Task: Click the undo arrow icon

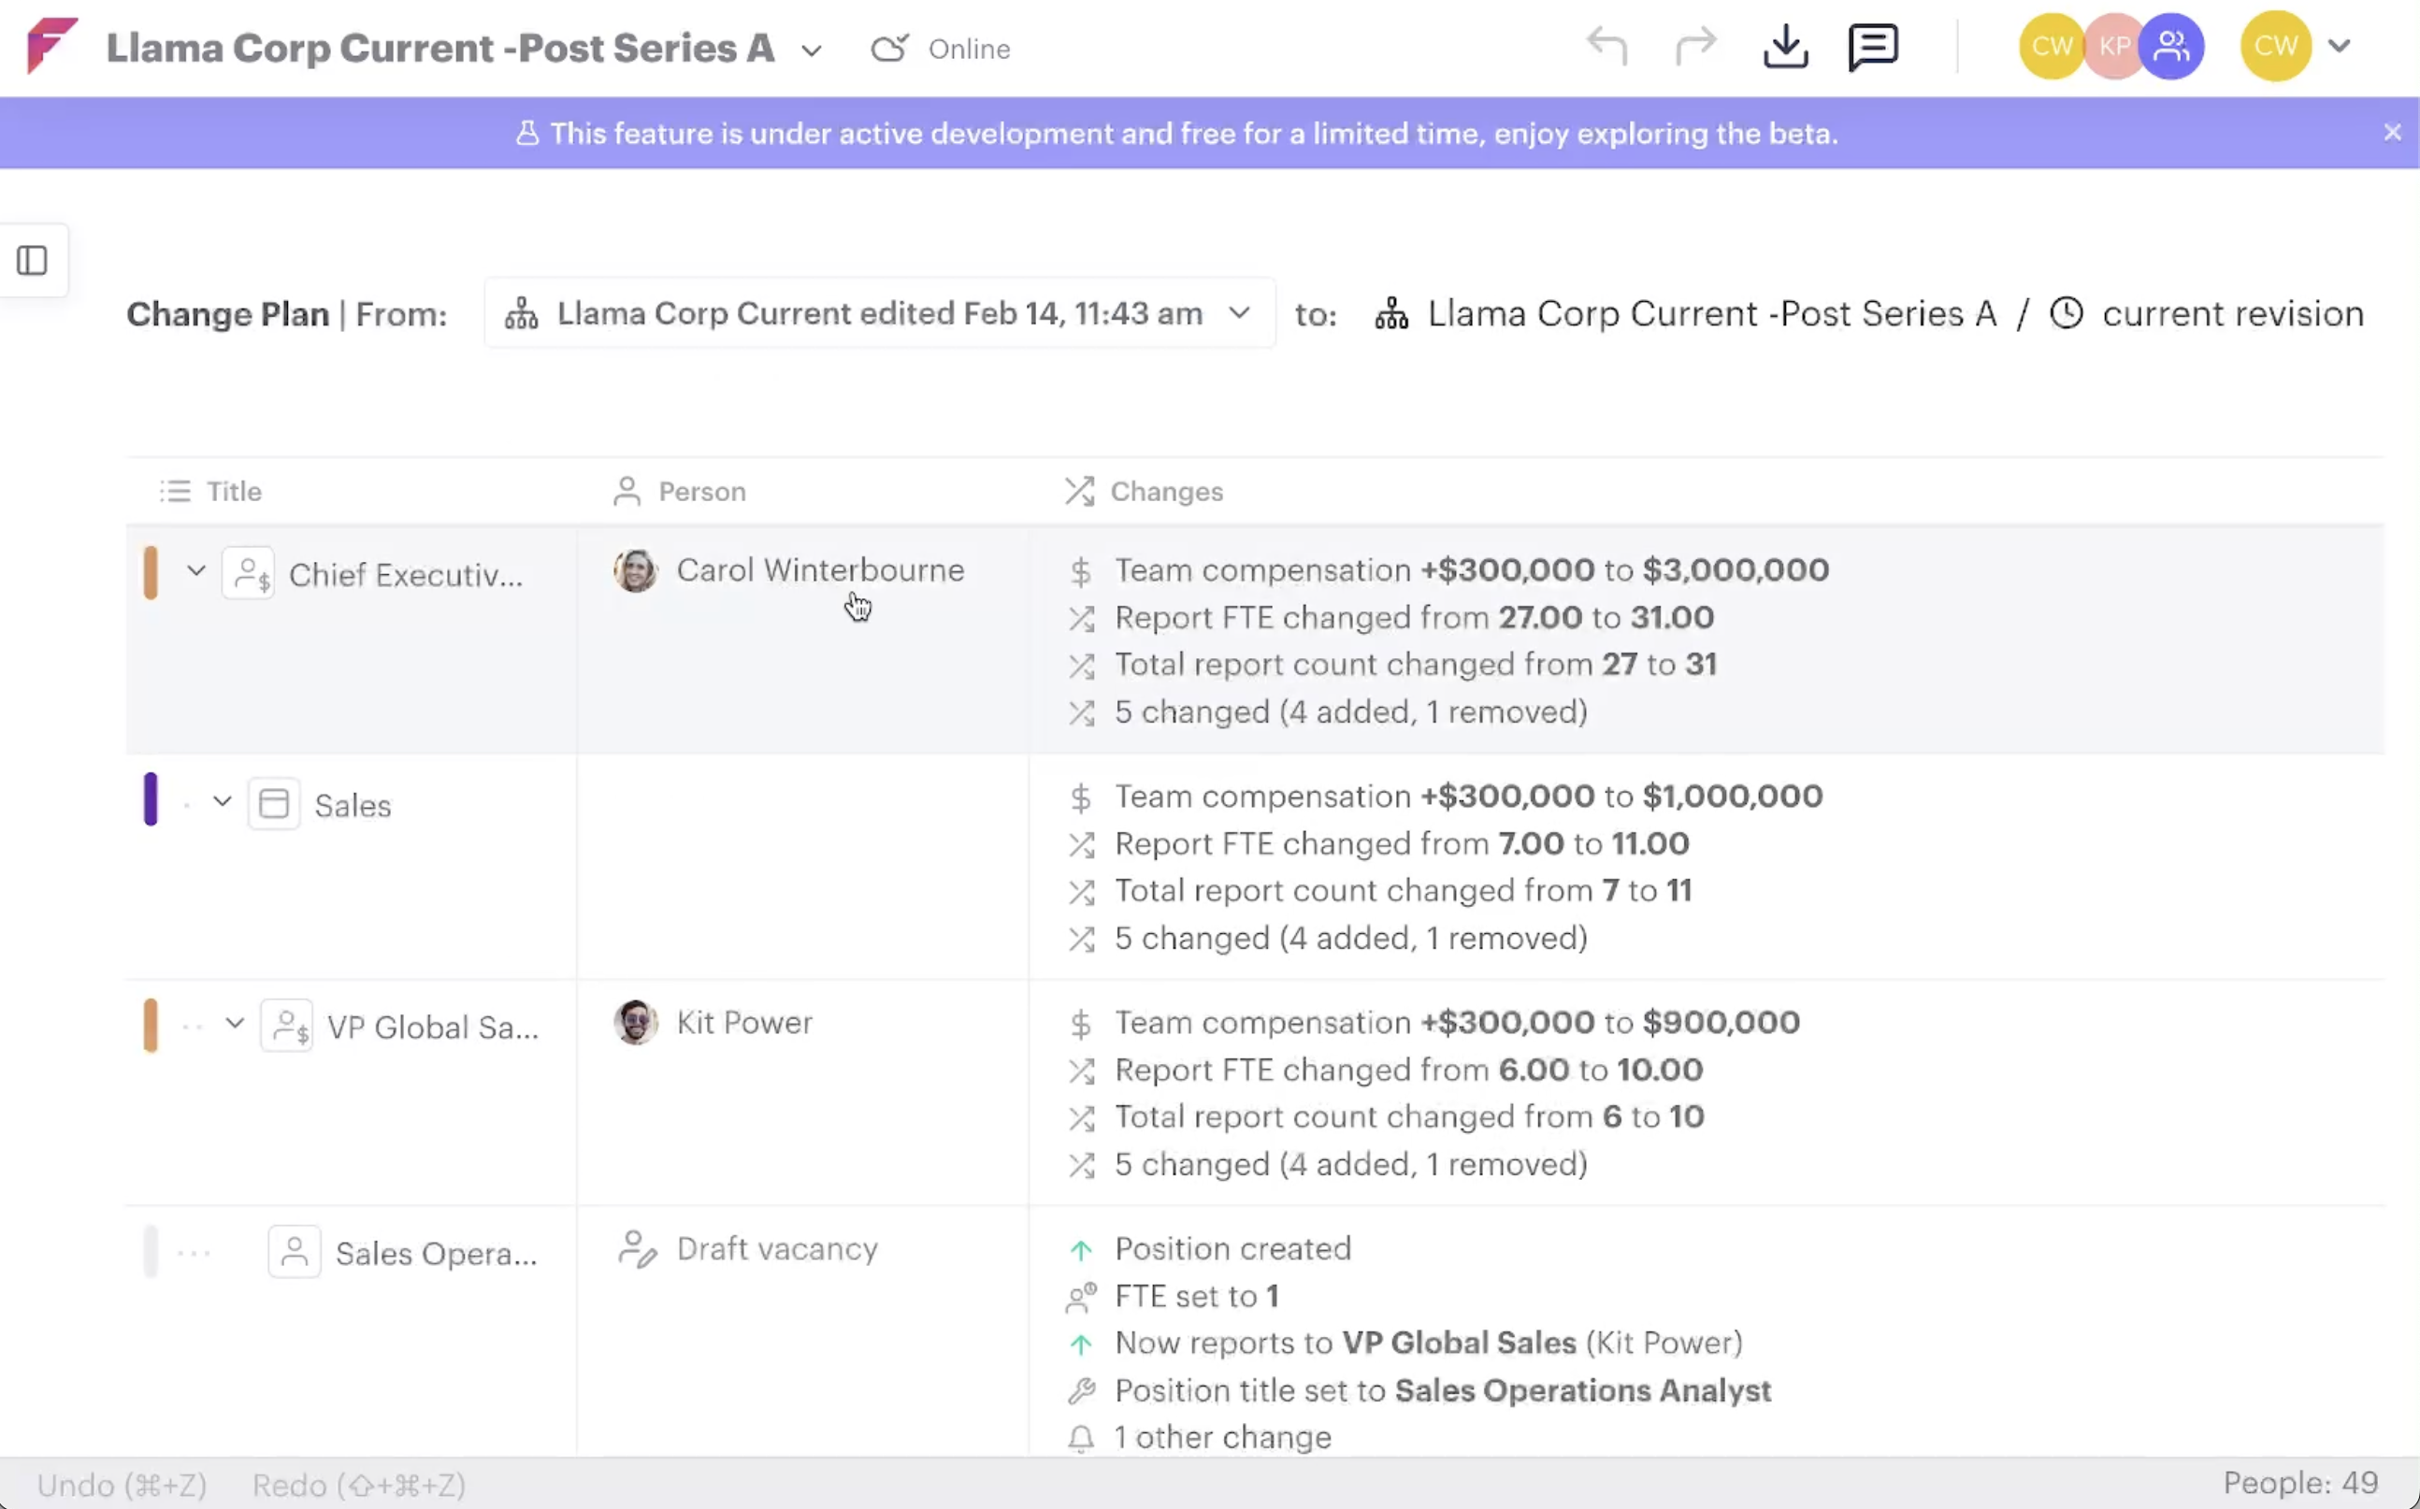Action: pyautogui.click(x=1606, y=47)
